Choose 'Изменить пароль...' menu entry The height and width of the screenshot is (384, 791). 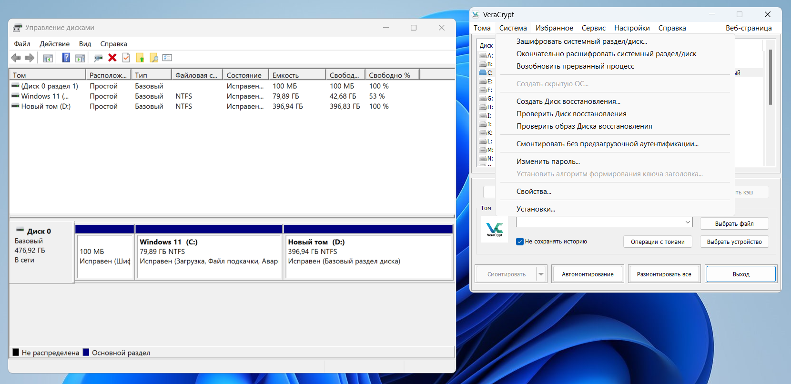pos(615,162)
